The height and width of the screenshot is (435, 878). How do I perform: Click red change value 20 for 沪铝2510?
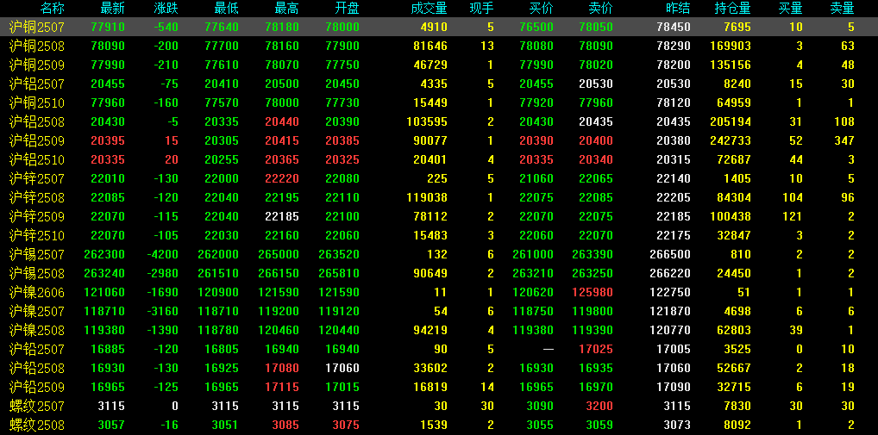(172, 160)
